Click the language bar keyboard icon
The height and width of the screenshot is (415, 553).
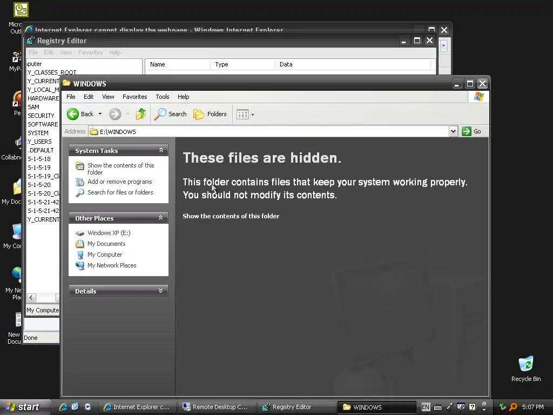coord(437,407)
